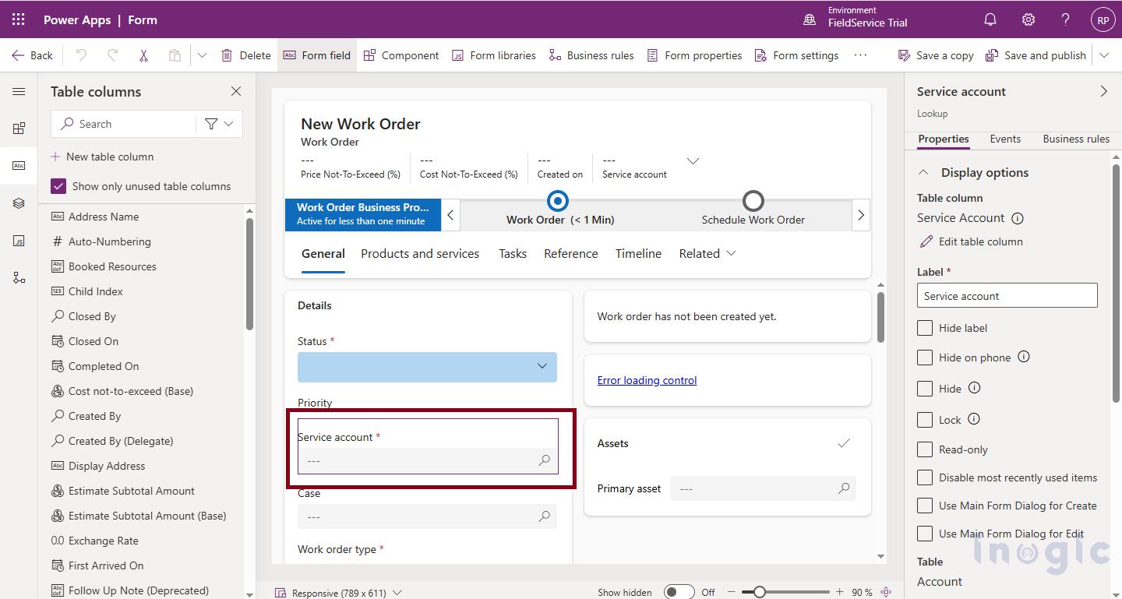Open Form settings from toolbar
Viewport: 1122px width, 599px height.
(796, 55)
